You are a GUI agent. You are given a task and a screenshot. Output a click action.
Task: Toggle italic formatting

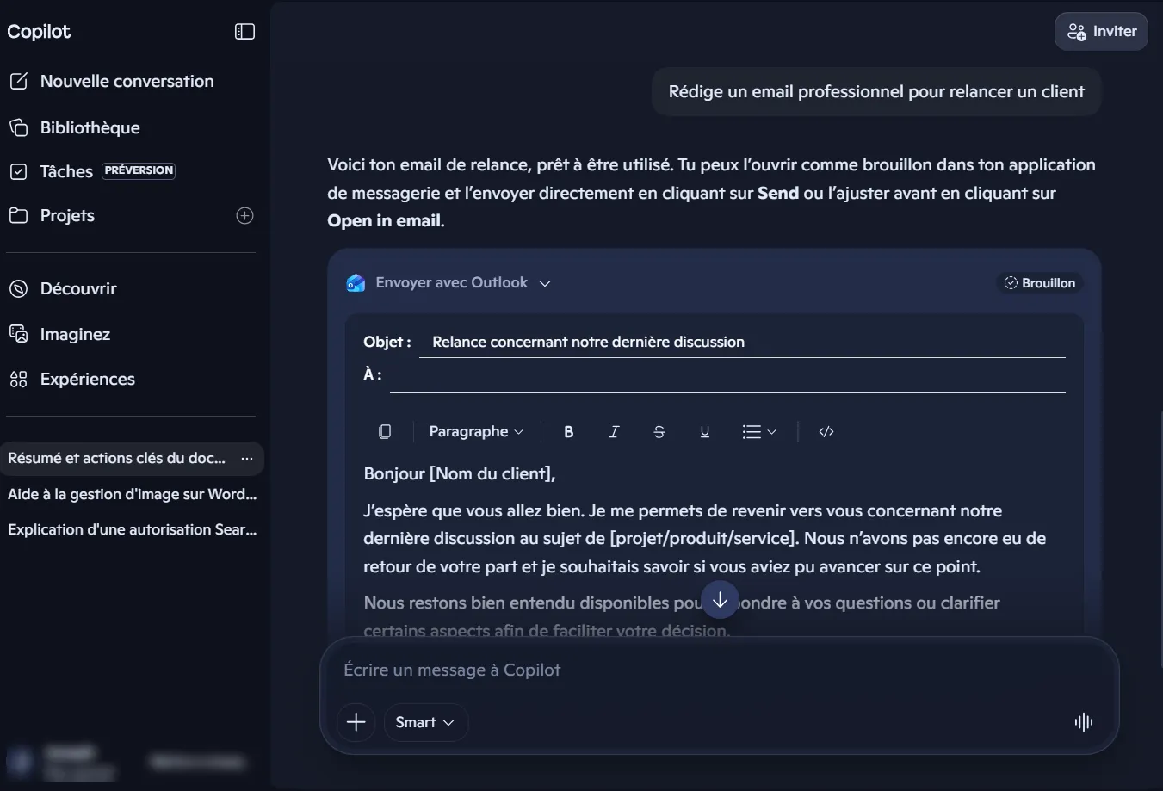614,431
